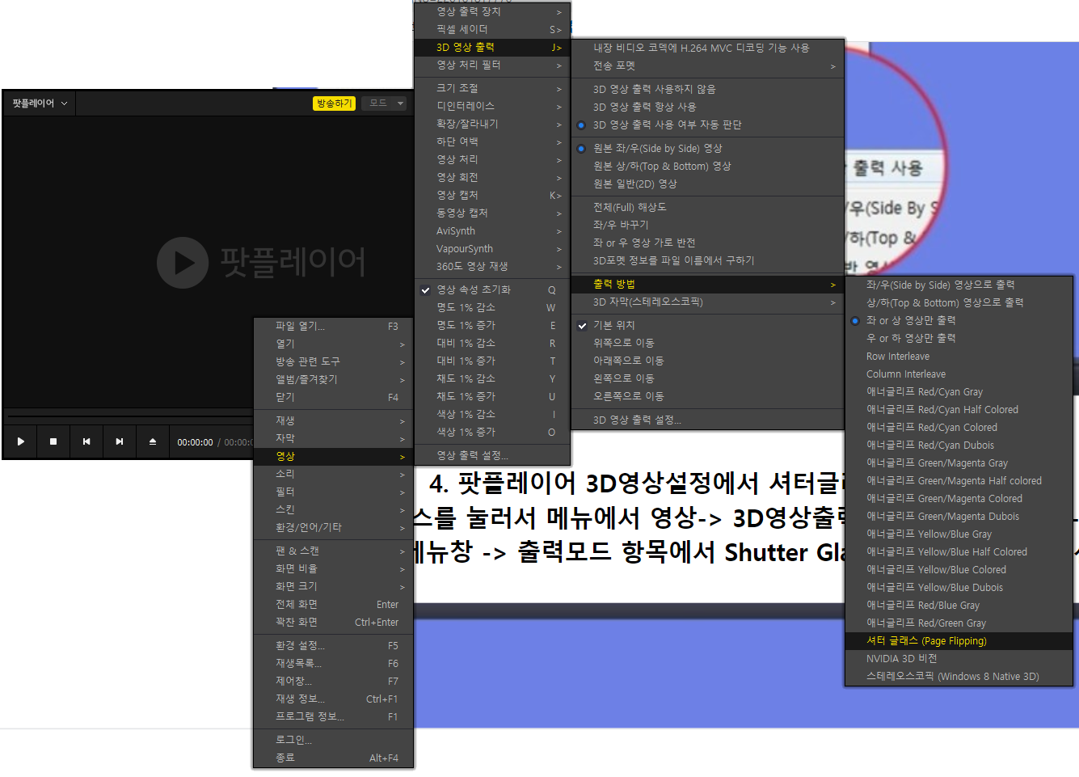The width and height of the screenshot is (1079, 777).
Task: Click the play button in player controls
Action: click(21, 441)
